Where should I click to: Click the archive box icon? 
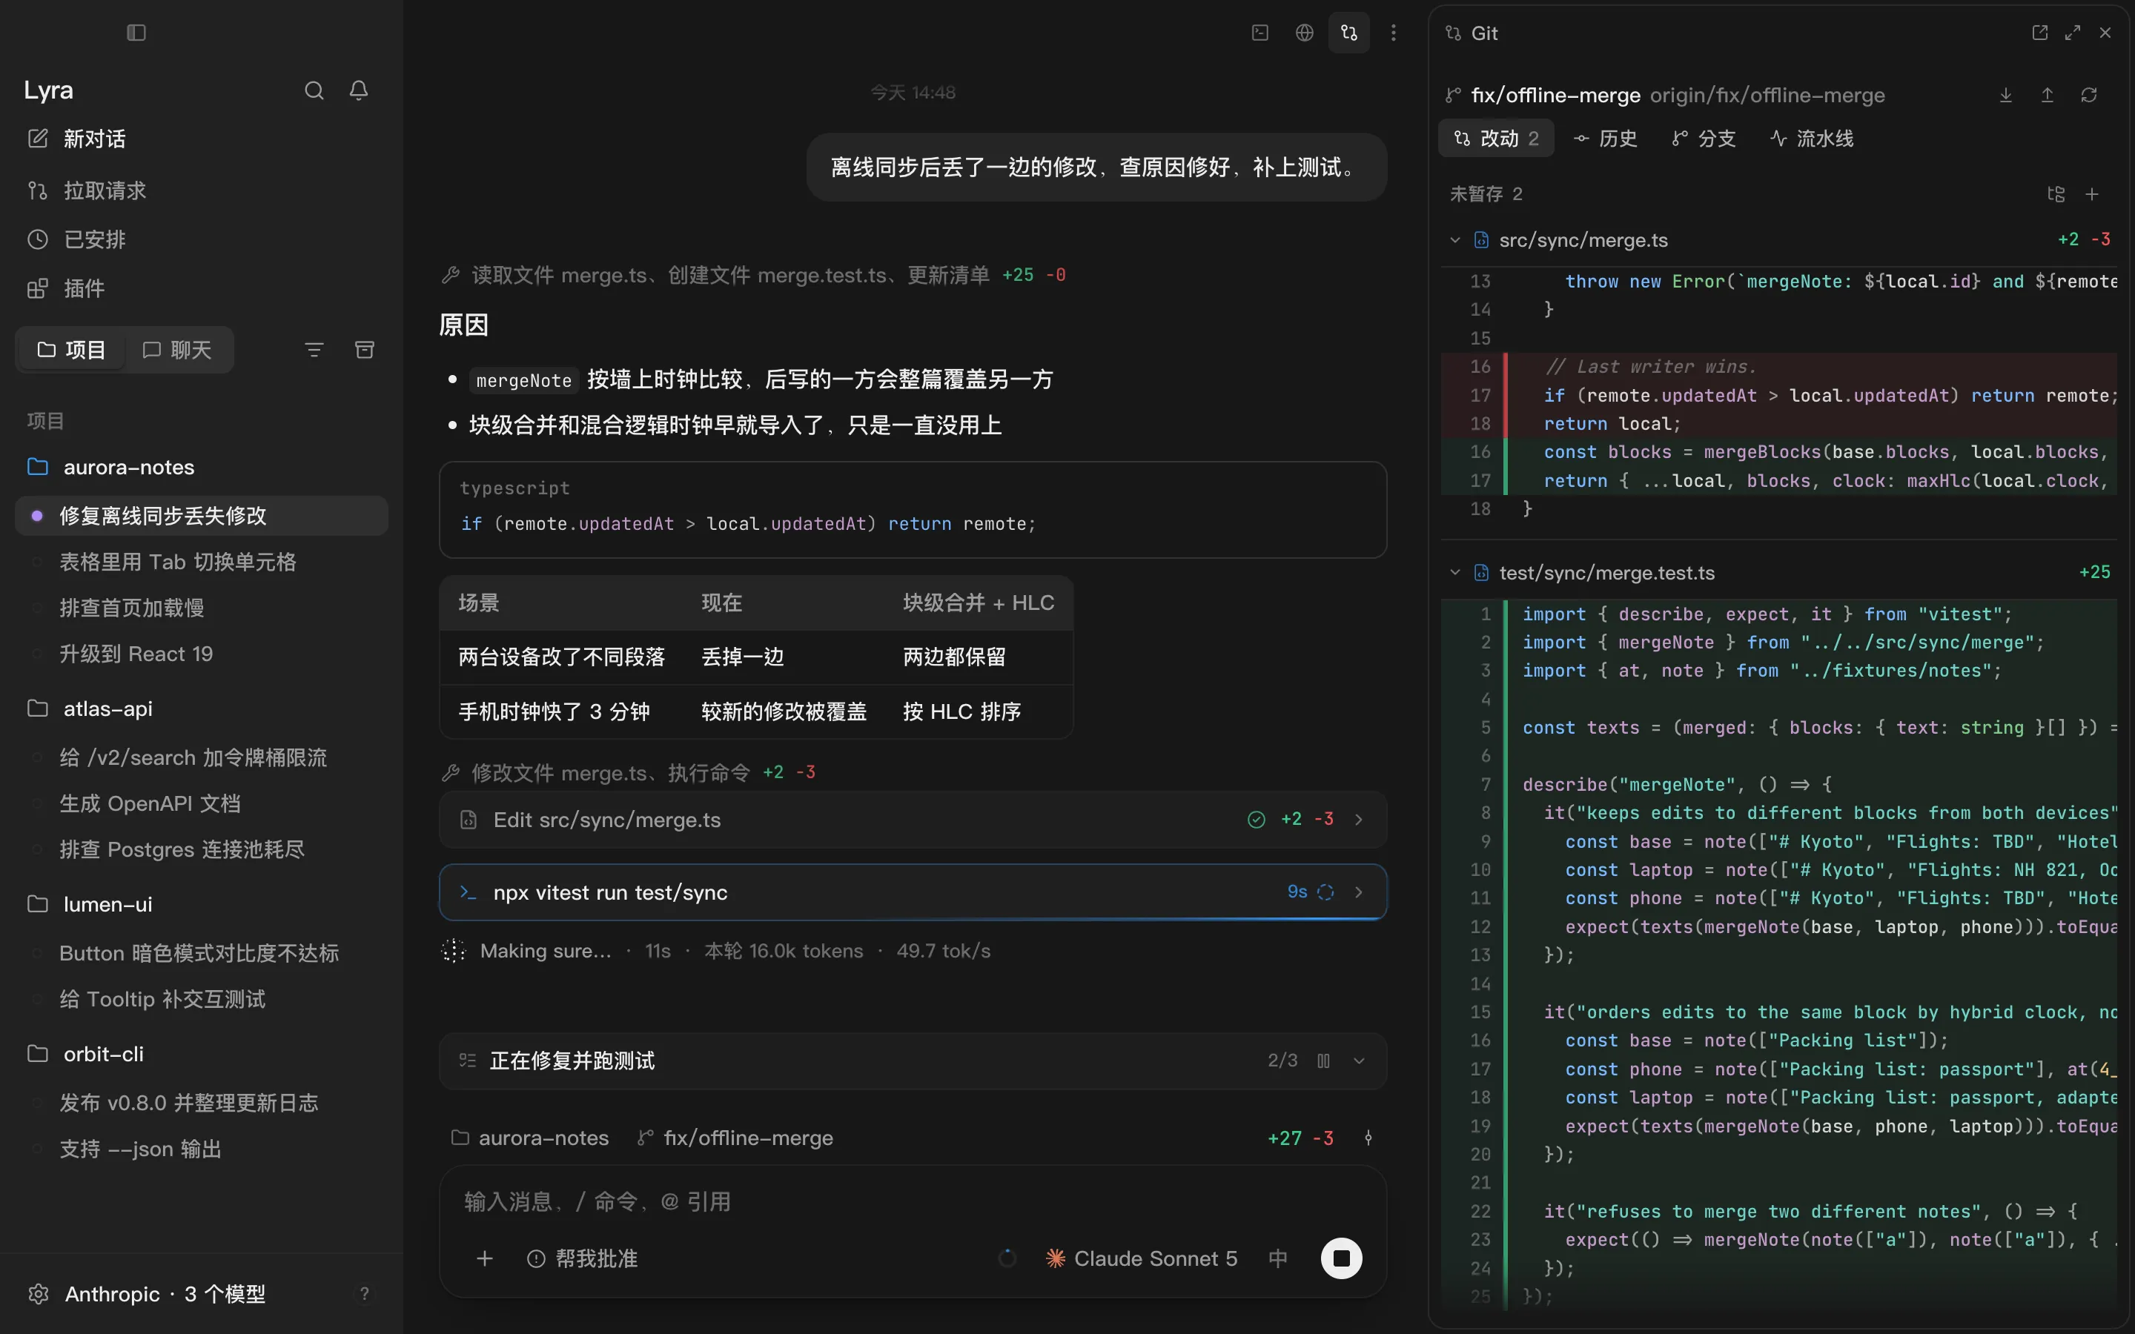pos(365,349)
